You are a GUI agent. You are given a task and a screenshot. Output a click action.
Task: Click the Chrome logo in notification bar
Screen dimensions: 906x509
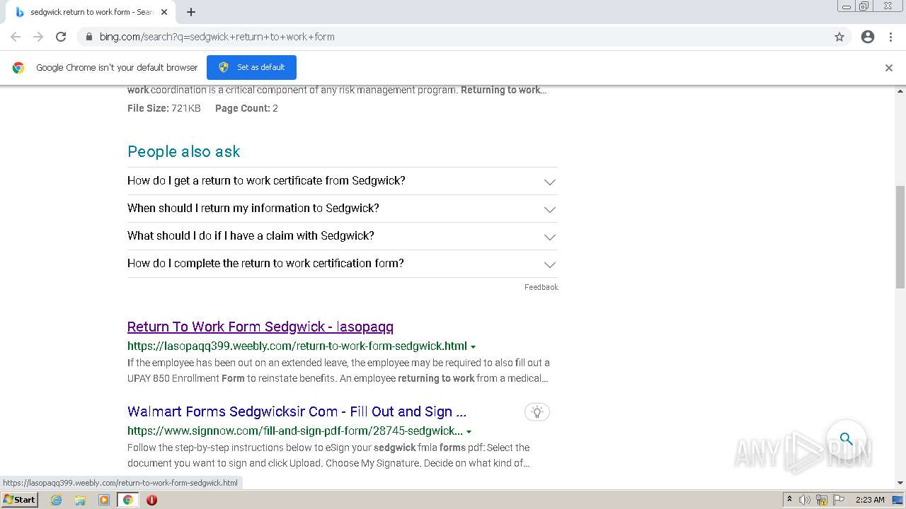pyautogui.click(x=18, y=68)
